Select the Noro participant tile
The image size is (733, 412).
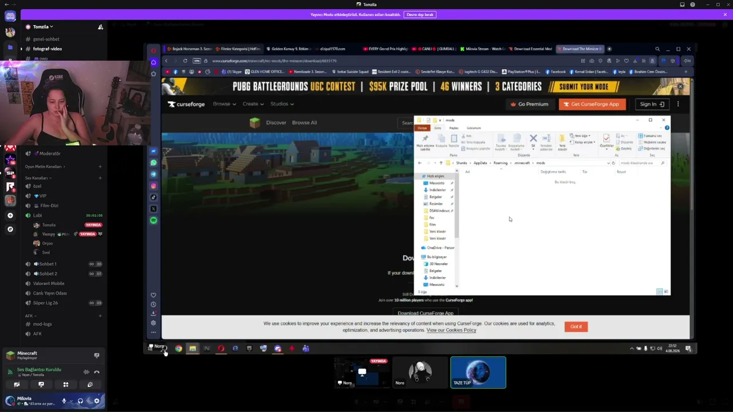tap(420, 373)
